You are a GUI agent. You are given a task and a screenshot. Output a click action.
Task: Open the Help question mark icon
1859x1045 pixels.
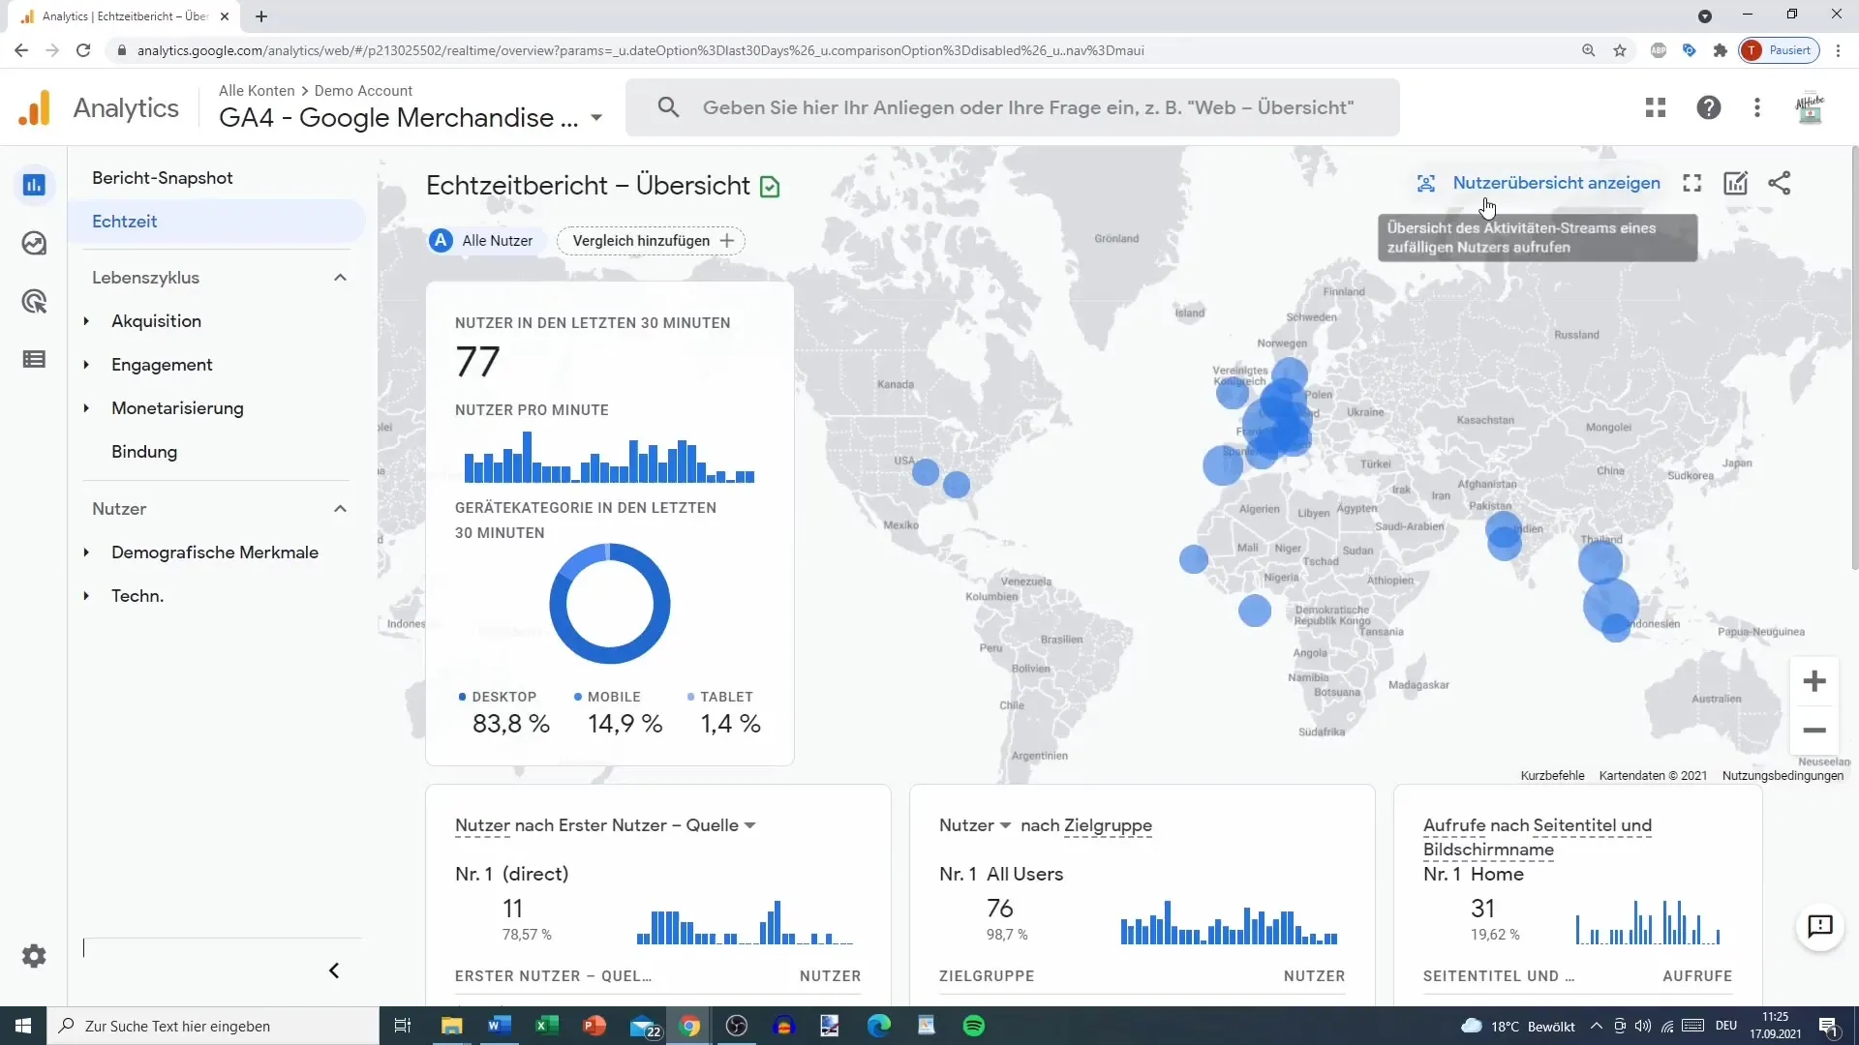(x=1709, y=107)
